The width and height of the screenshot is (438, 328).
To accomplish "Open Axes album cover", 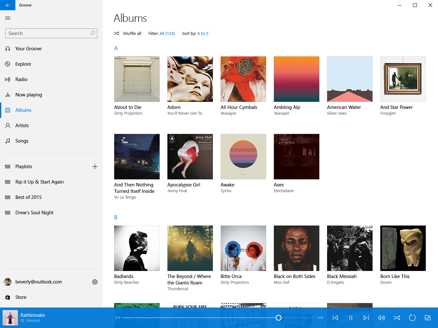I will 297,157.
